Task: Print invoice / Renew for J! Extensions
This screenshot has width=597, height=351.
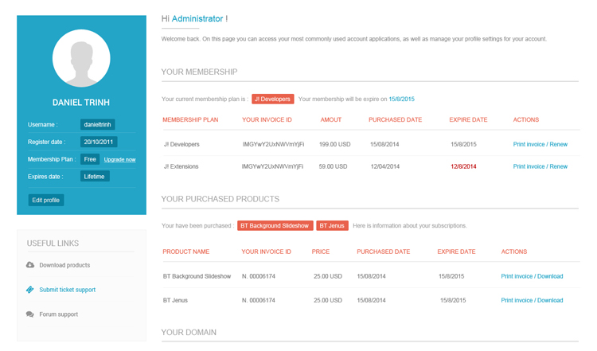Action: click(540, 166)
